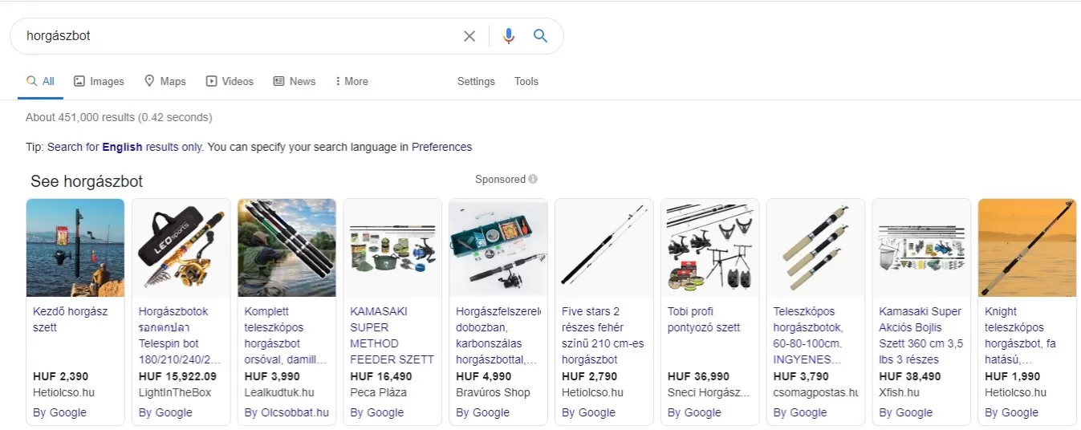1081x430 pixels.
Task: Submit search with magnifier icon
Action: click(x=541, y=36)
